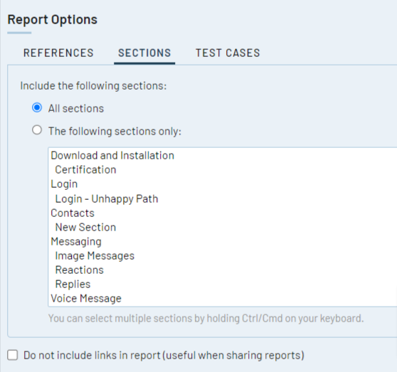This screenshot has height=372, width=397.
Task: Click the 'All sections' label text
Action: pos(76,109)
